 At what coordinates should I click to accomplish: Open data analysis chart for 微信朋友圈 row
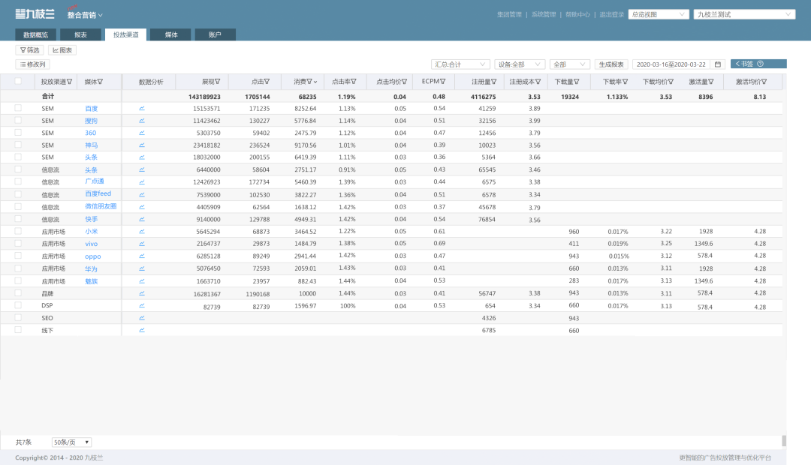[142, 207]
